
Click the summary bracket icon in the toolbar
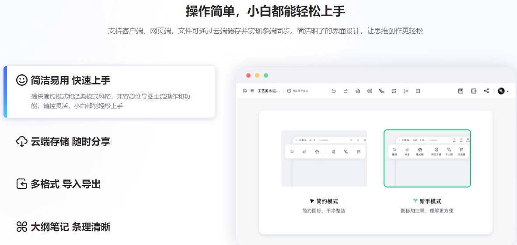406,91
